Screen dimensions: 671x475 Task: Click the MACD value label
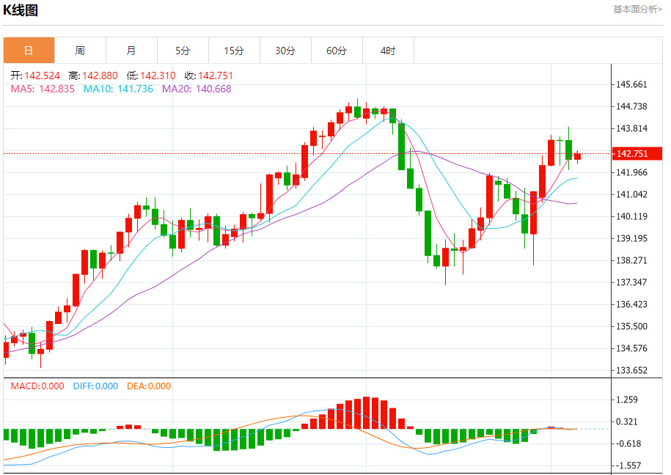pyautogui.click(x=37, y=386)
